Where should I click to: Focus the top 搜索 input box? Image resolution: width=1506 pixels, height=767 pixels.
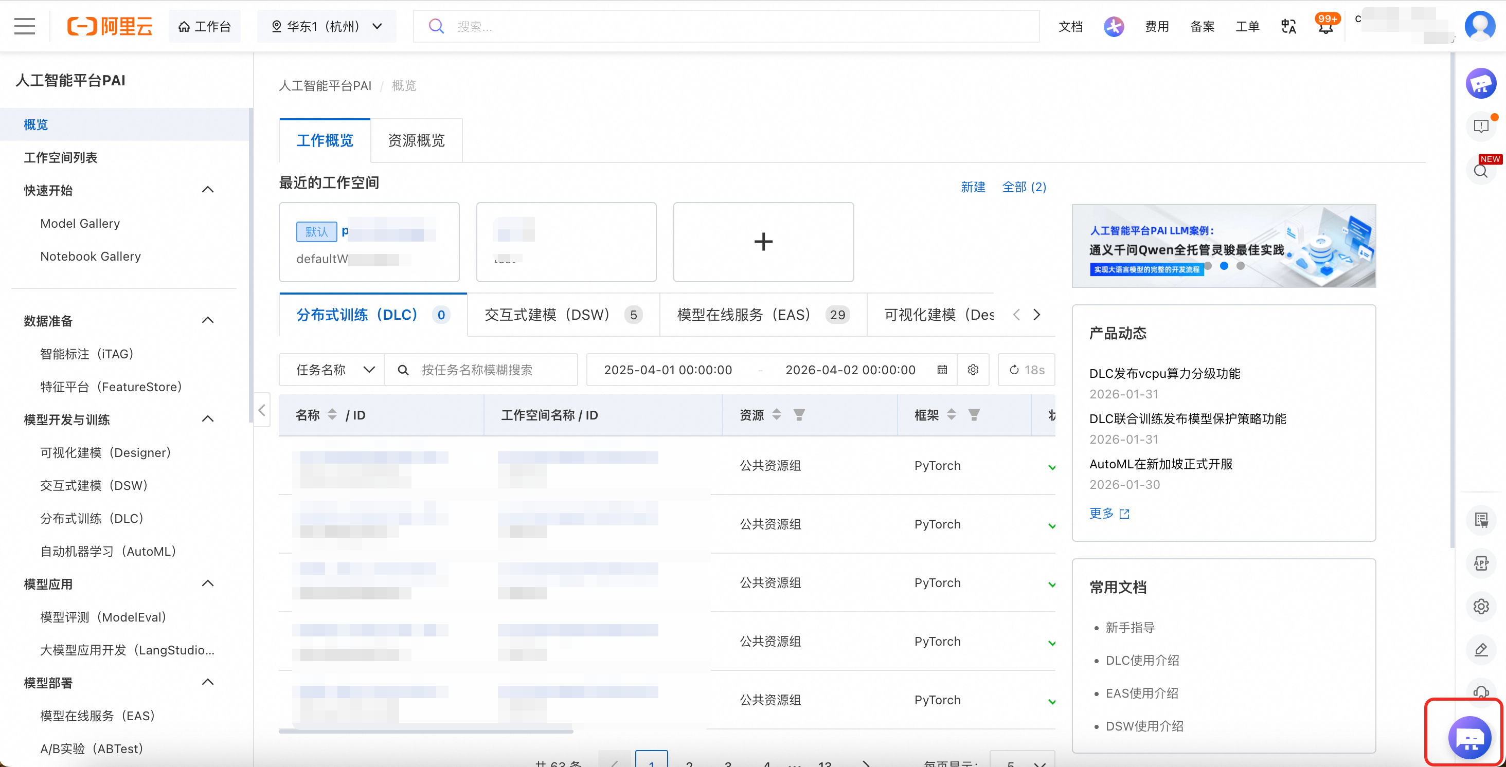point(726,26)
